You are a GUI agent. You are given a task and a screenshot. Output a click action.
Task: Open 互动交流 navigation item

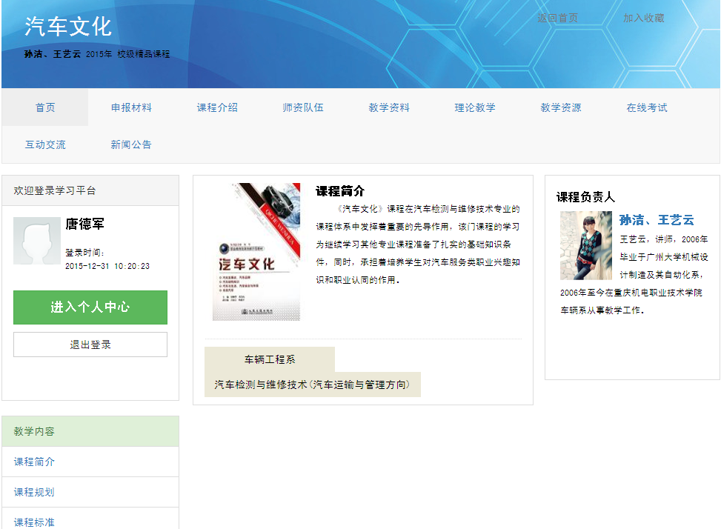point(45,144)
